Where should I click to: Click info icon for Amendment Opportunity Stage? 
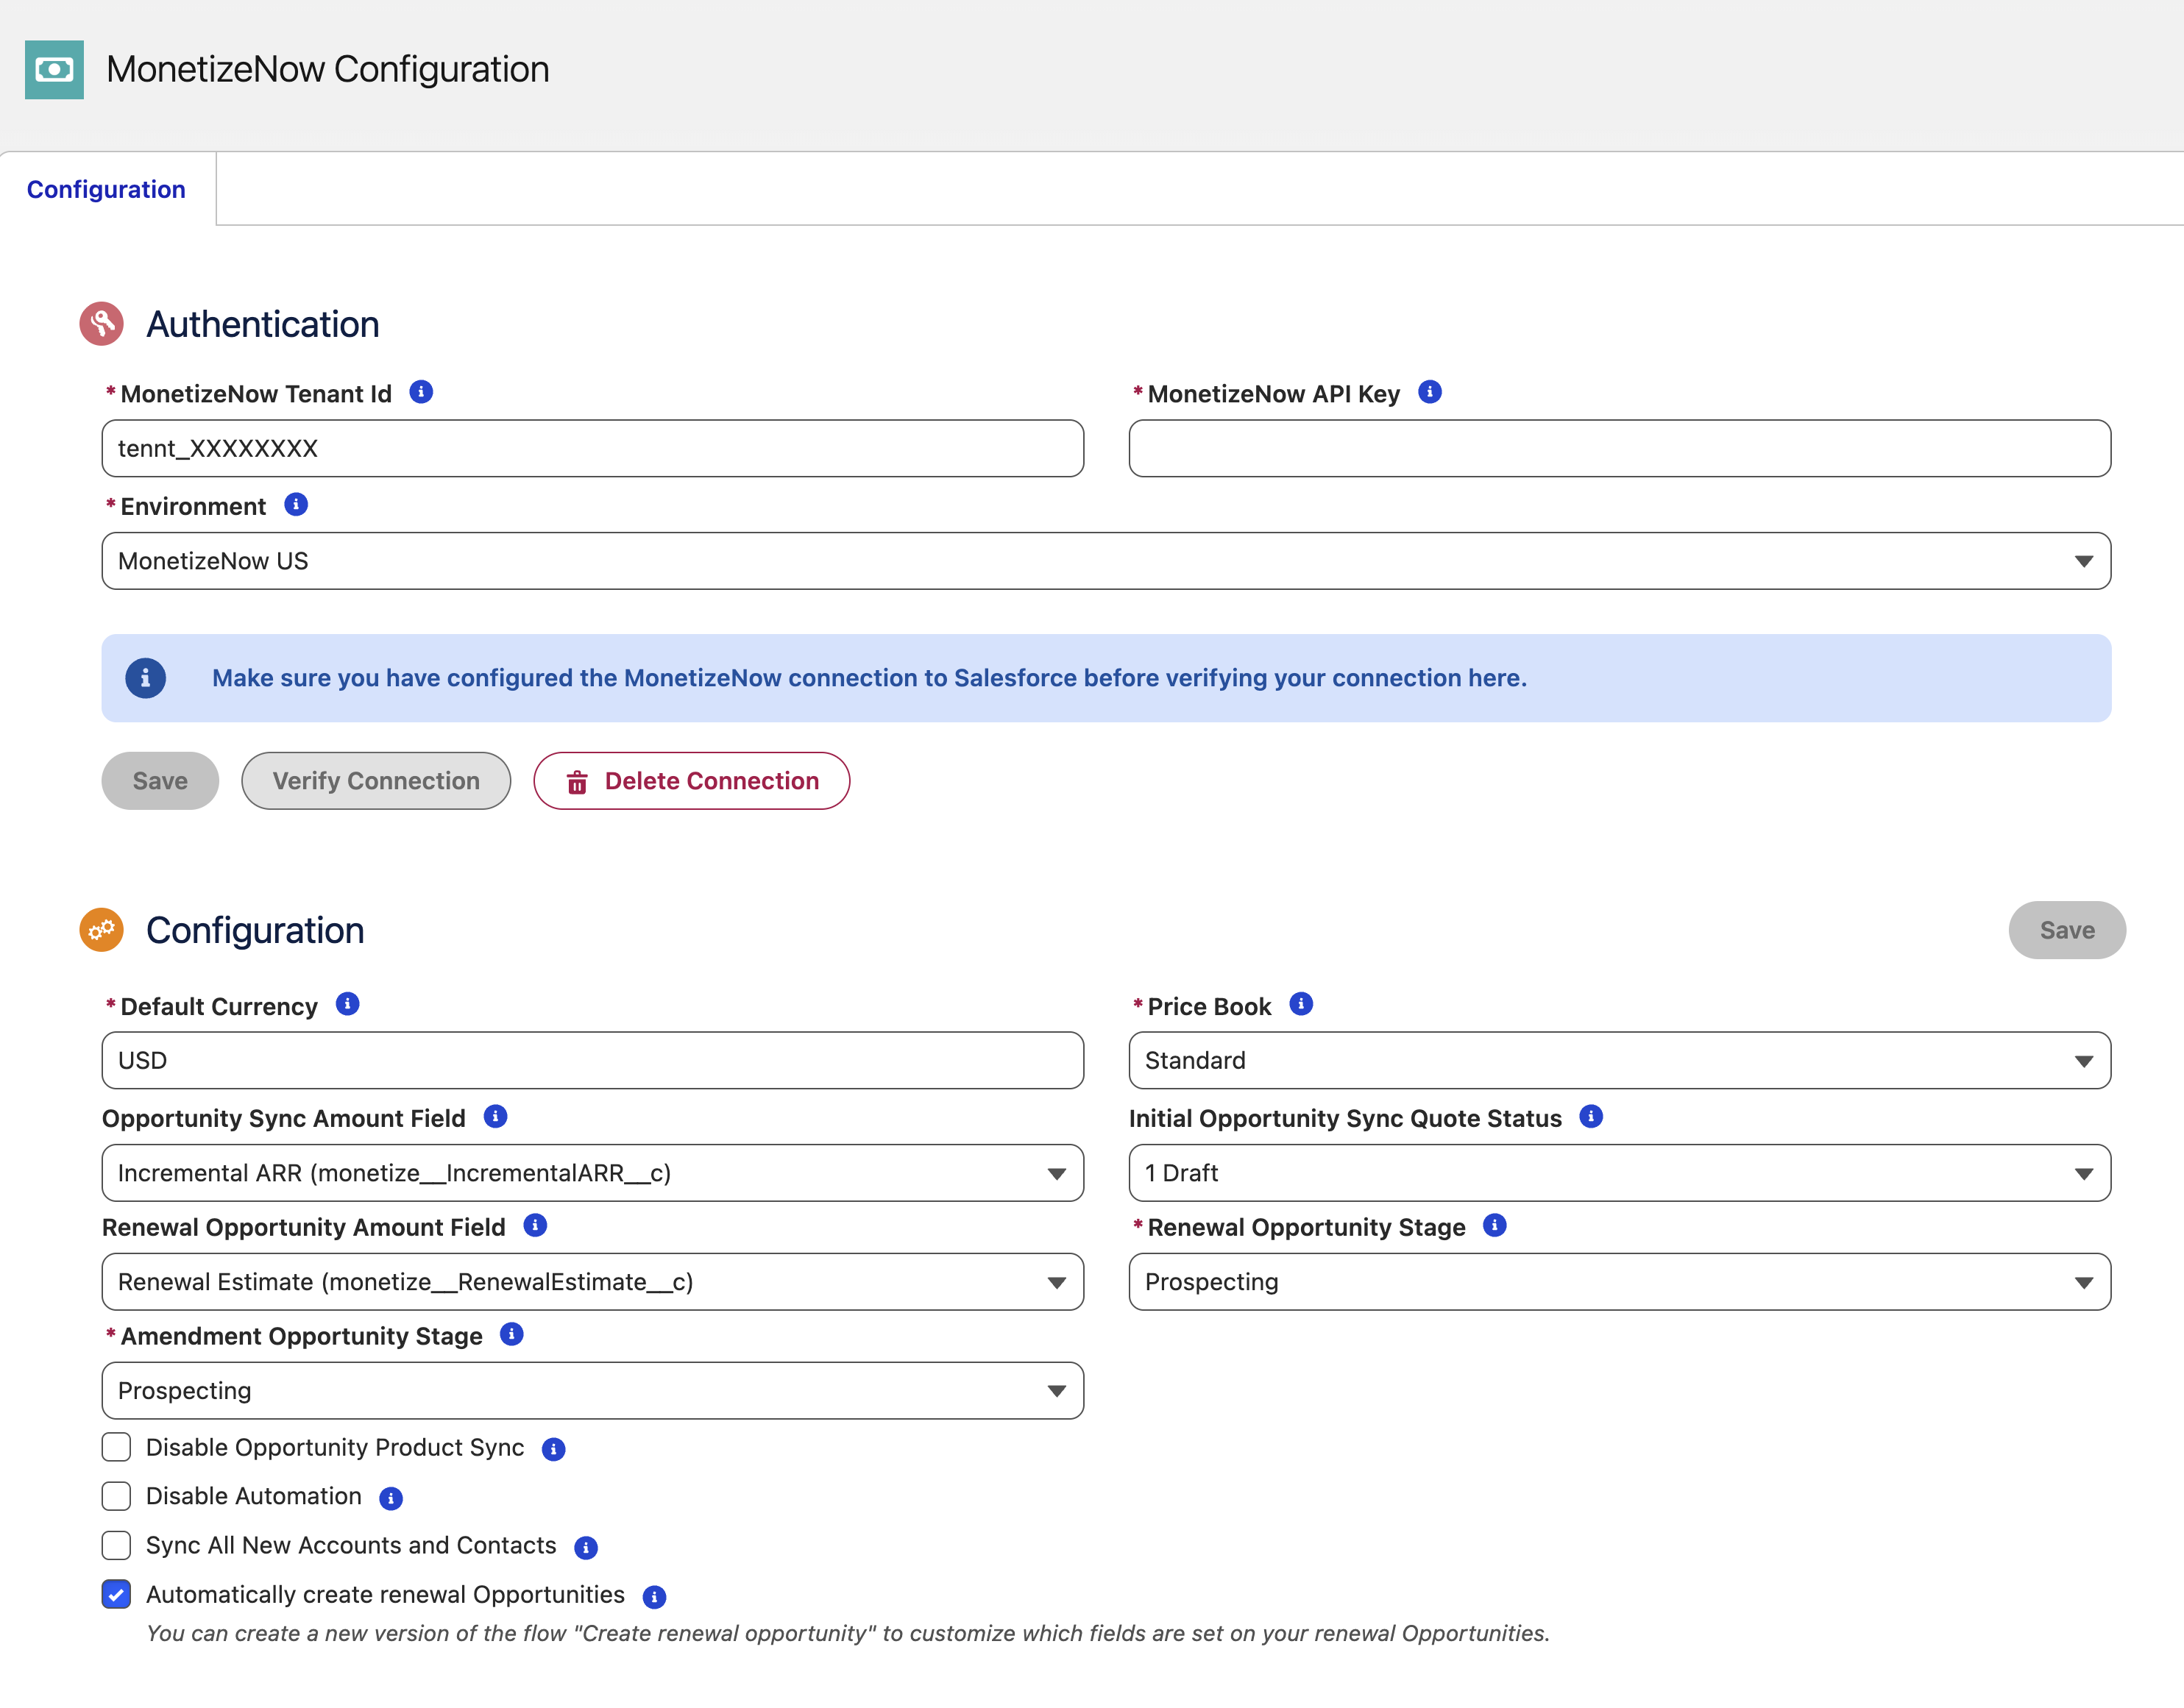pos(511,1335)
